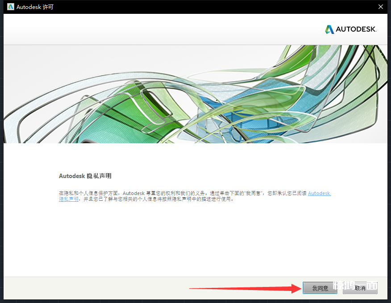391x303 pixels.
Task: Click the Autodesk triangular logo mark
Action: [x=329, y=29]
